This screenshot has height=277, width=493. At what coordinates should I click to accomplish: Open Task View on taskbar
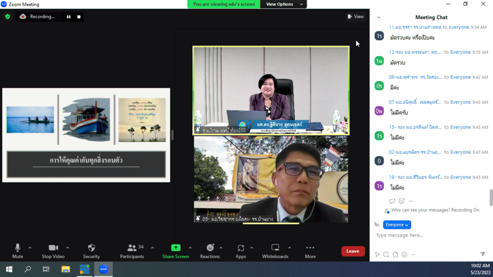click(46, 269)
